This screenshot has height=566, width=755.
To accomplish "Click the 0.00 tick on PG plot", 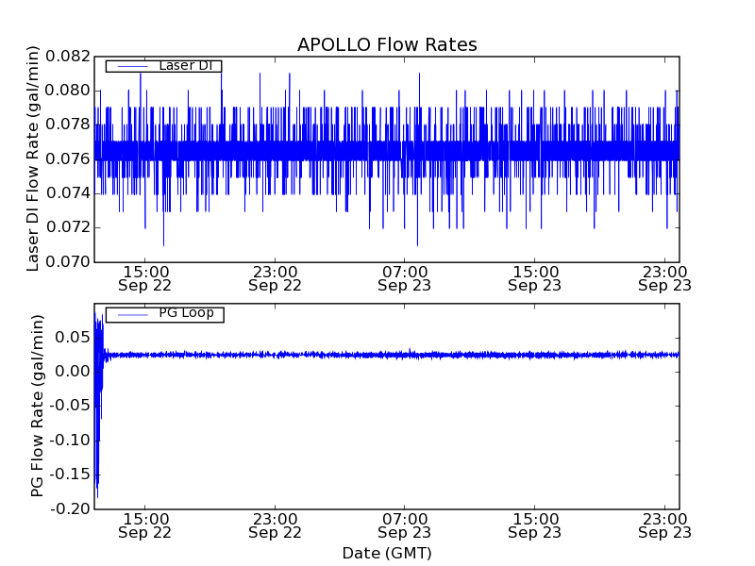I will coord(73,371).
